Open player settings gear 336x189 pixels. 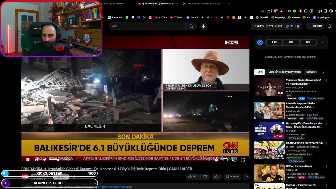coord(216,160)
